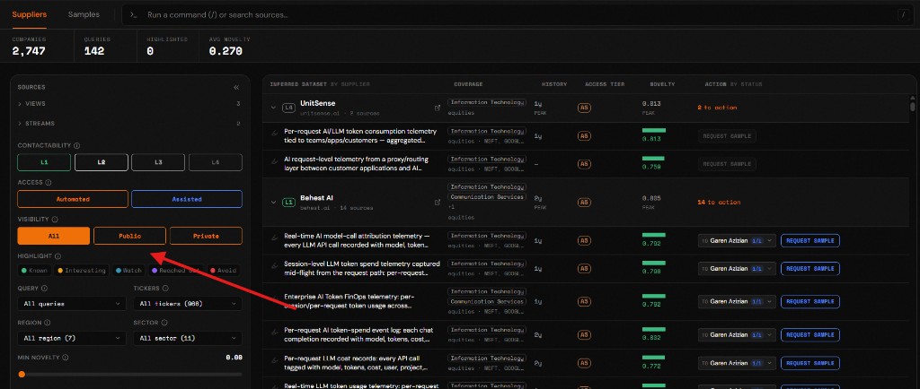920x389 pixels.
Task: Open Garen Azizian dropdown in novelty 0.832 row
Action: coord(737,335)
